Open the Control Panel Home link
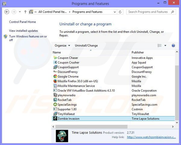This screenshot has width=181, height=145. [22, 22]
